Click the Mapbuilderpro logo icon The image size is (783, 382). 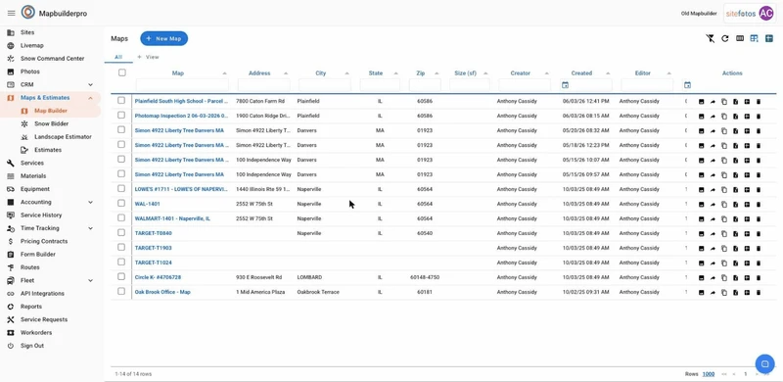[x=28, y=13]
